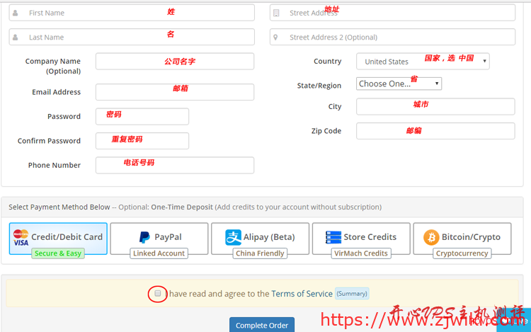Click the Zip Code text box

[x=435, y=131]
